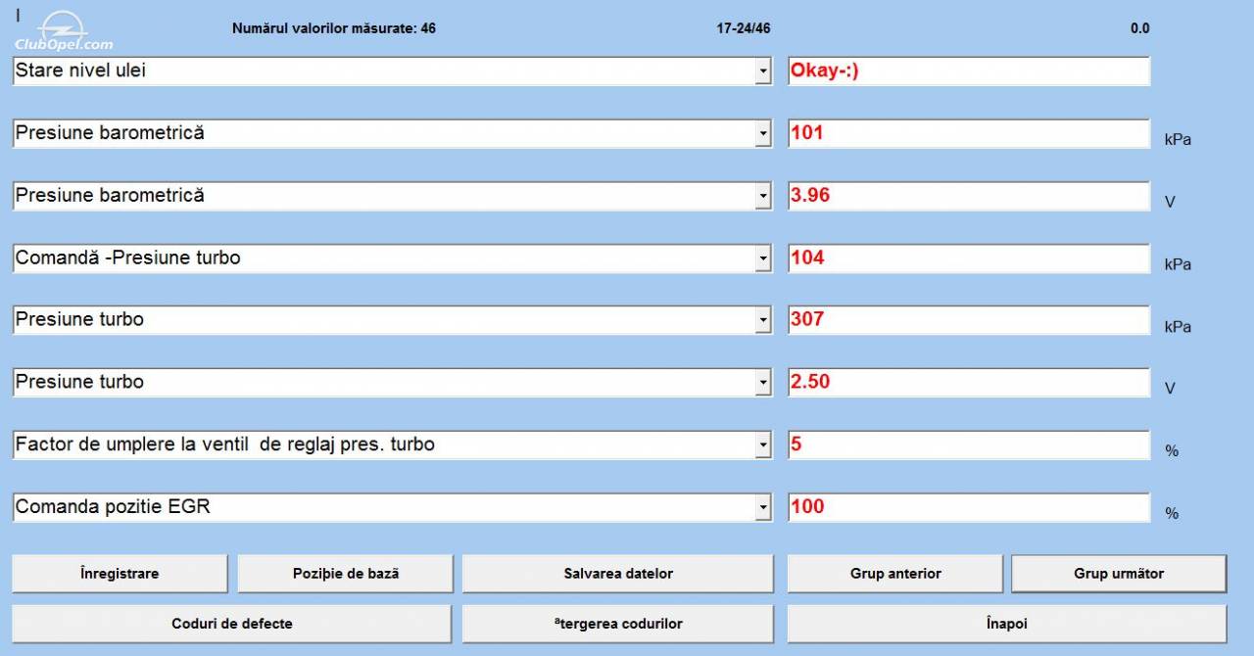Select the value field showing 2.50
Screen dimensions: 1254x656
click(969, 383)
